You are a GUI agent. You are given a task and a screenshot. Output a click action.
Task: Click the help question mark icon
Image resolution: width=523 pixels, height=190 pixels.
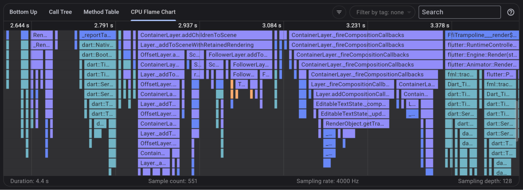pos(510,12)
